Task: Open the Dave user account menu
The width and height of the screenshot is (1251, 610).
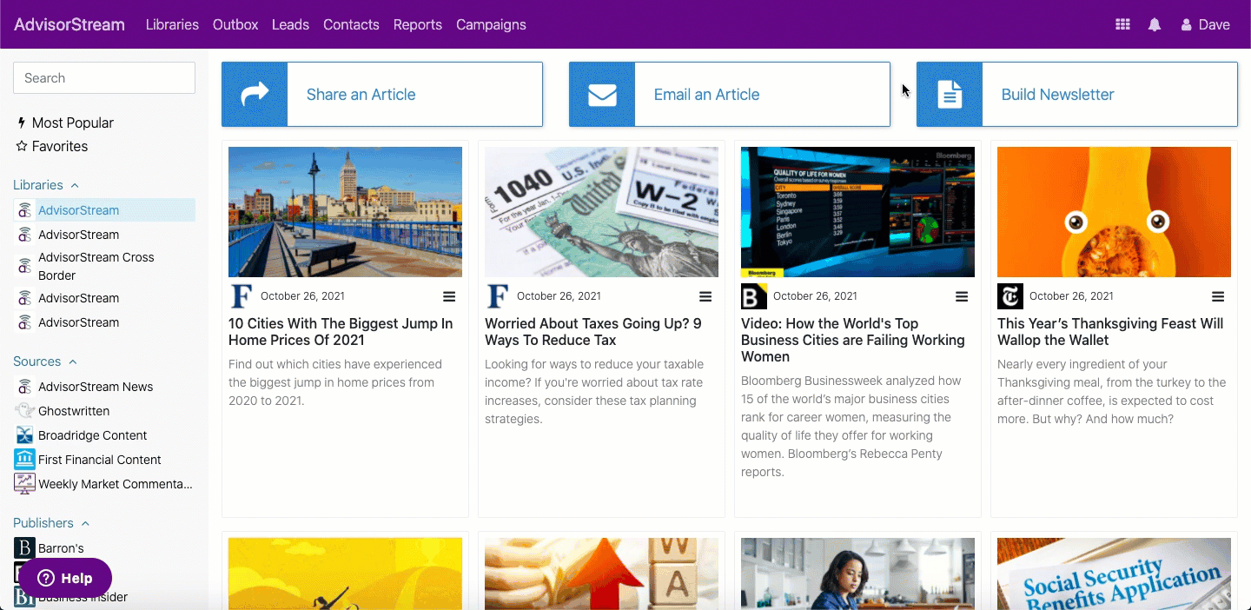Action: pyautogui.click(x=1205, y=24)
